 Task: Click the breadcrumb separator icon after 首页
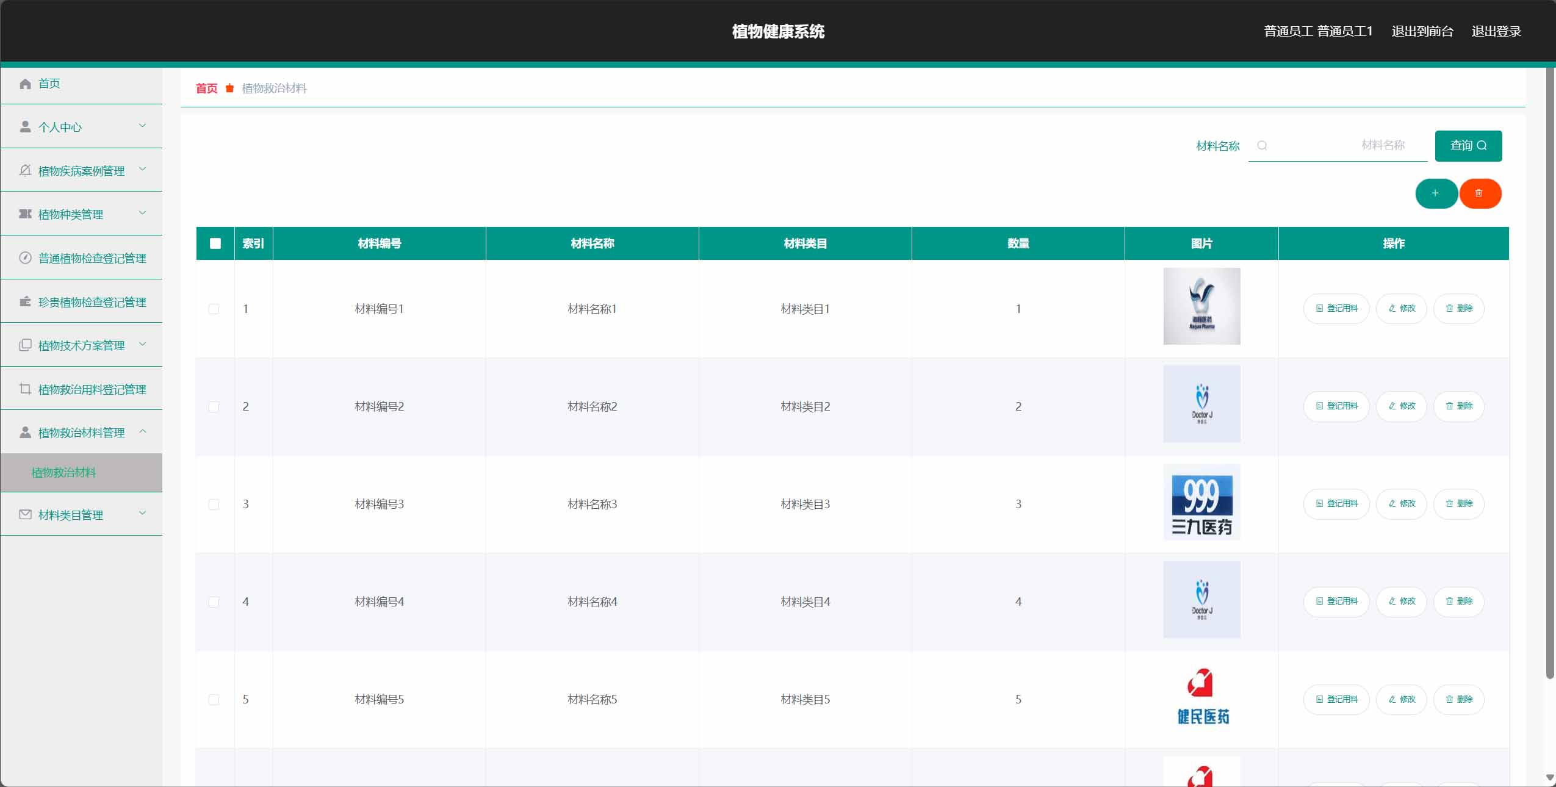[229, 88]
